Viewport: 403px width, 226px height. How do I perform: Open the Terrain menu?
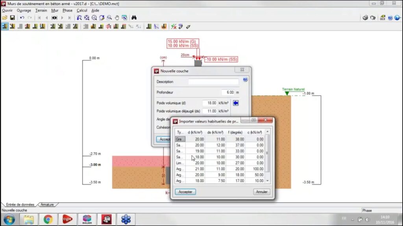pos(41,11)
